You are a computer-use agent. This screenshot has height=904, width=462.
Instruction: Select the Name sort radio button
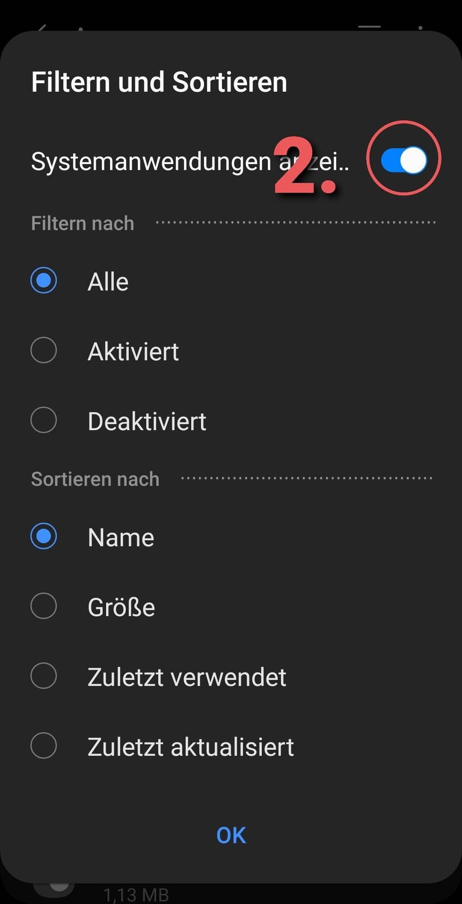coord(44,537)
